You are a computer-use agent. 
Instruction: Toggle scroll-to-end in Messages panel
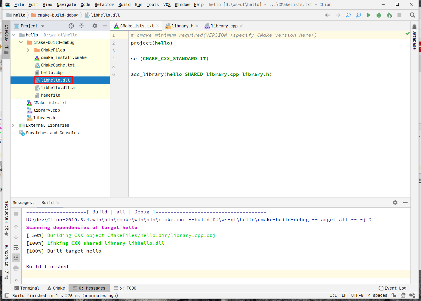[16, 258]
